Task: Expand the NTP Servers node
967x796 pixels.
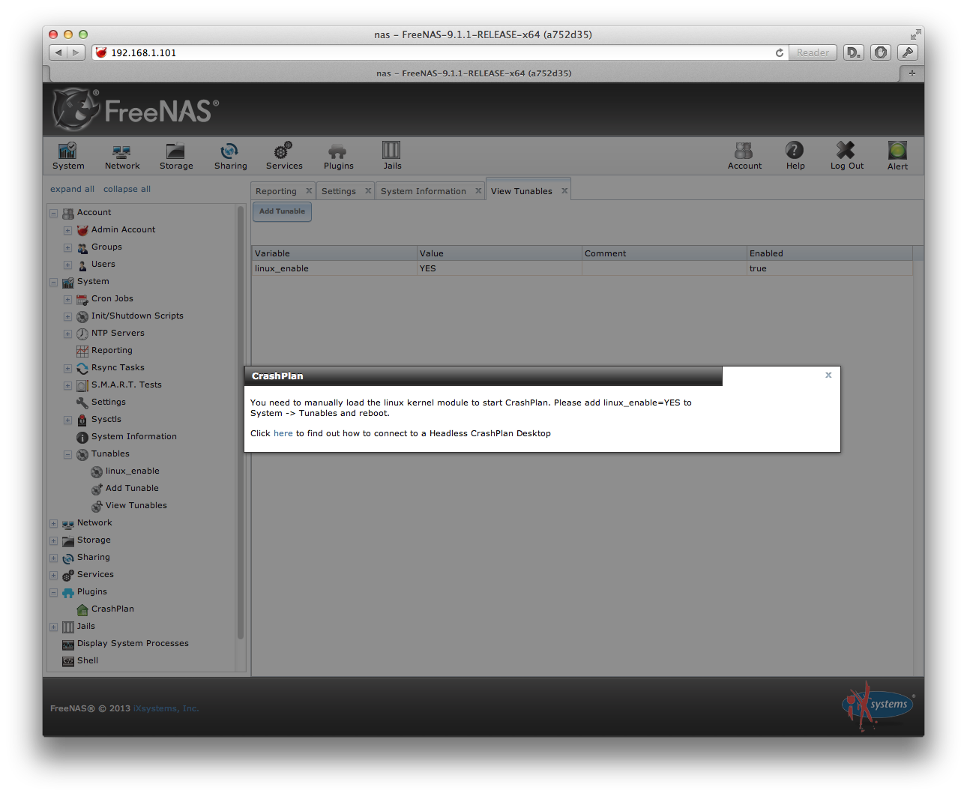Action: click(67, 334)
